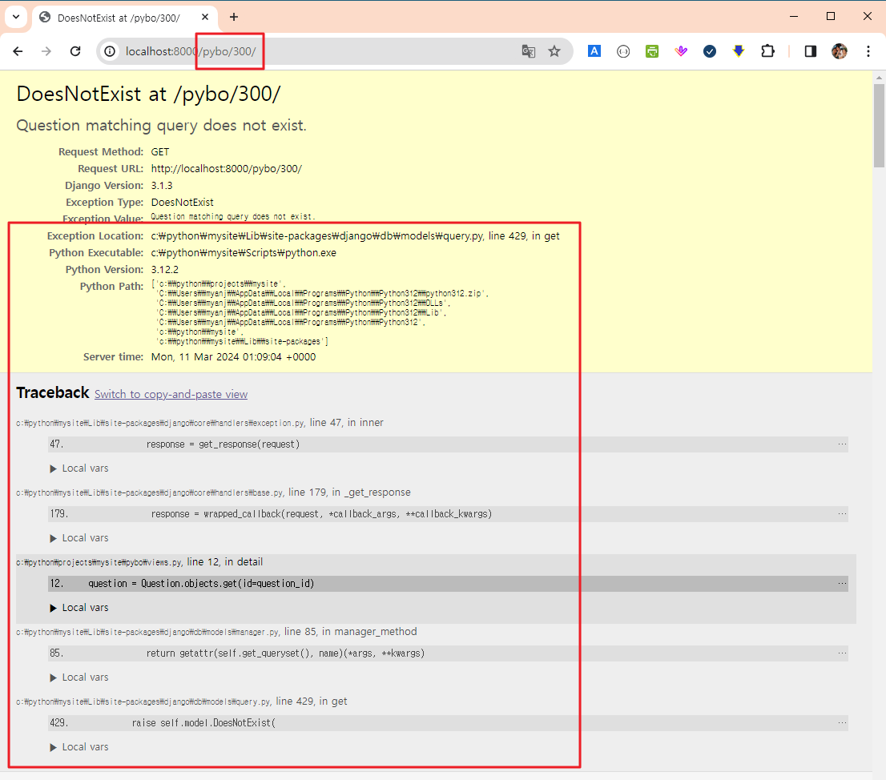This screenshot has width=886, height=780.
Task: Select the DoesNotExist at /pybo/300/ tab
Action: [119, 18]
